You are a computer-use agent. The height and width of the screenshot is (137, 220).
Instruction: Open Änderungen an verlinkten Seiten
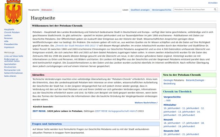[12, 60]
